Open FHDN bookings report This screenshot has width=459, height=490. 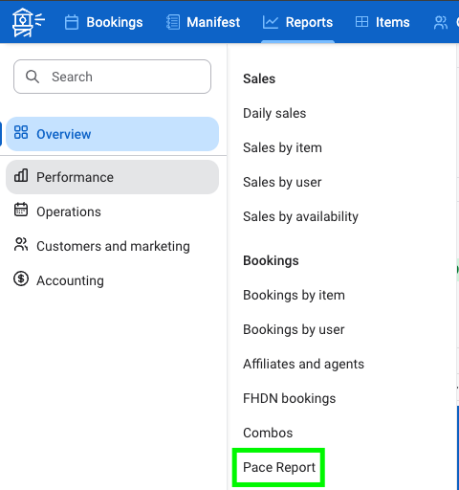290,398
